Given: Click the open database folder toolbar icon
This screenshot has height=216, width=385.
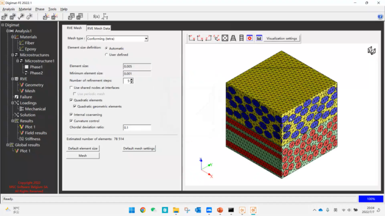Looking at the screenshot, I should 71,16.
